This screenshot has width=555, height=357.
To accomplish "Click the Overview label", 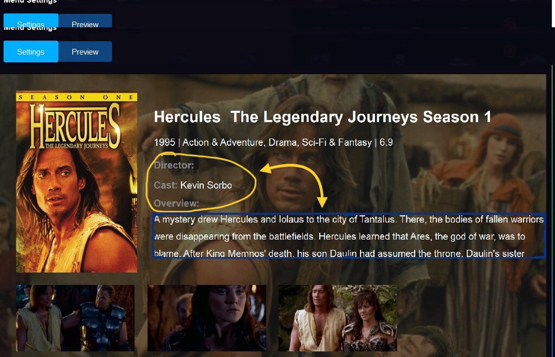I will pos(176,203).
